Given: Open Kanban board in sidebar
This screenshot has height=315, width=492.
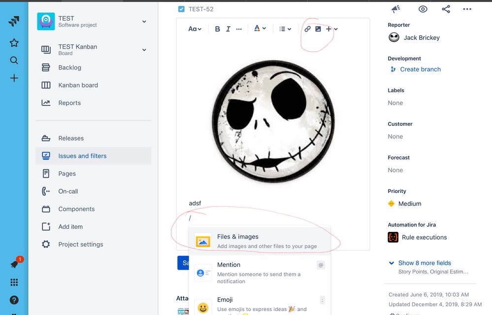Looking at the screenshot, I should [x=94, y=85].
